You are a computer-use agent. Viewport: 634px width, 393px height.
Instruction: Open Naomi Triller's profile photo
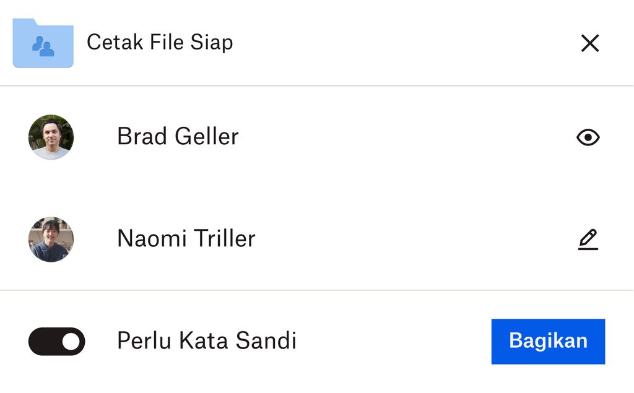click(x=51, y=240)
